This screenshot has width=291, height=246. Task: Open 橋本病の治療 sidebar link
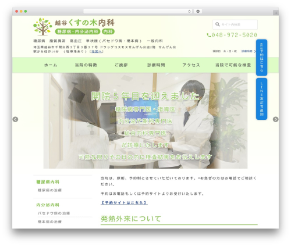tap(49, 222)
